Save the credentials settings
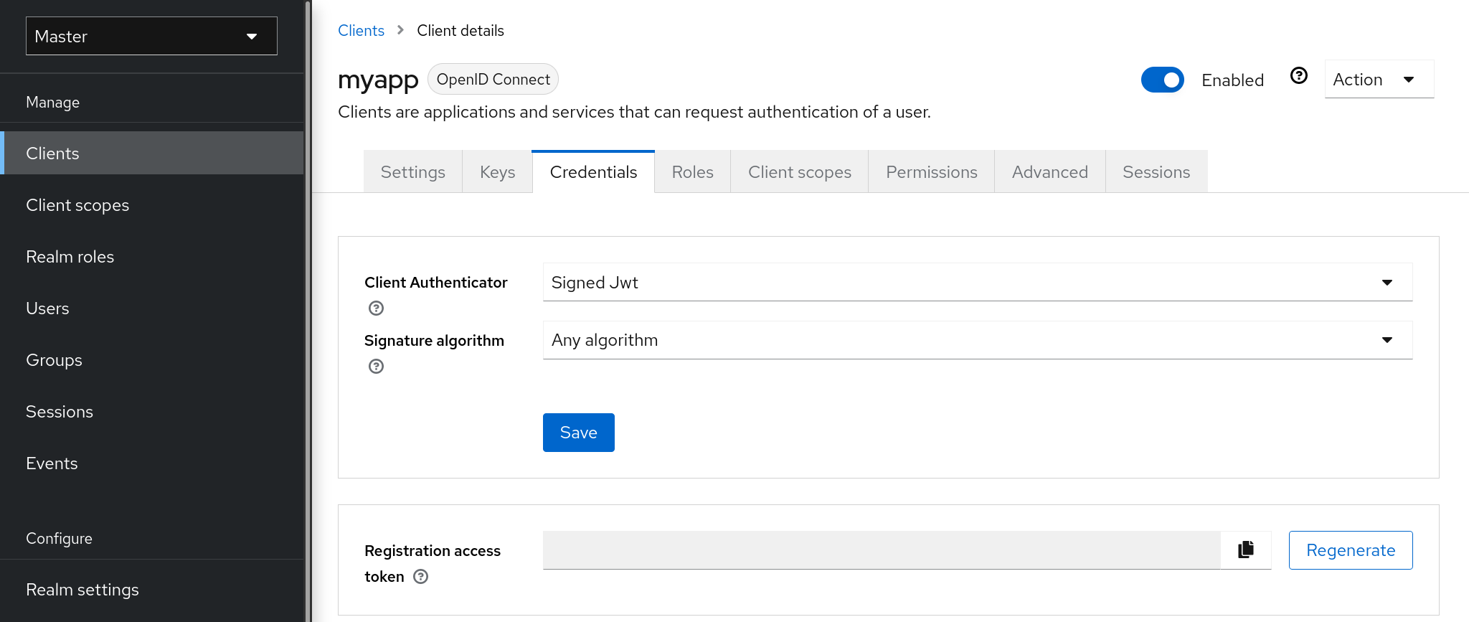Image resolution: width=1469 pixels, height=622 pixels. [x=578, y=433]
